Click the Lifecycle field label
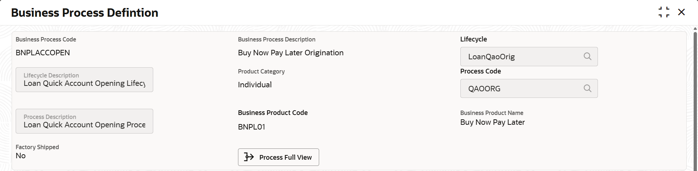 473,39
